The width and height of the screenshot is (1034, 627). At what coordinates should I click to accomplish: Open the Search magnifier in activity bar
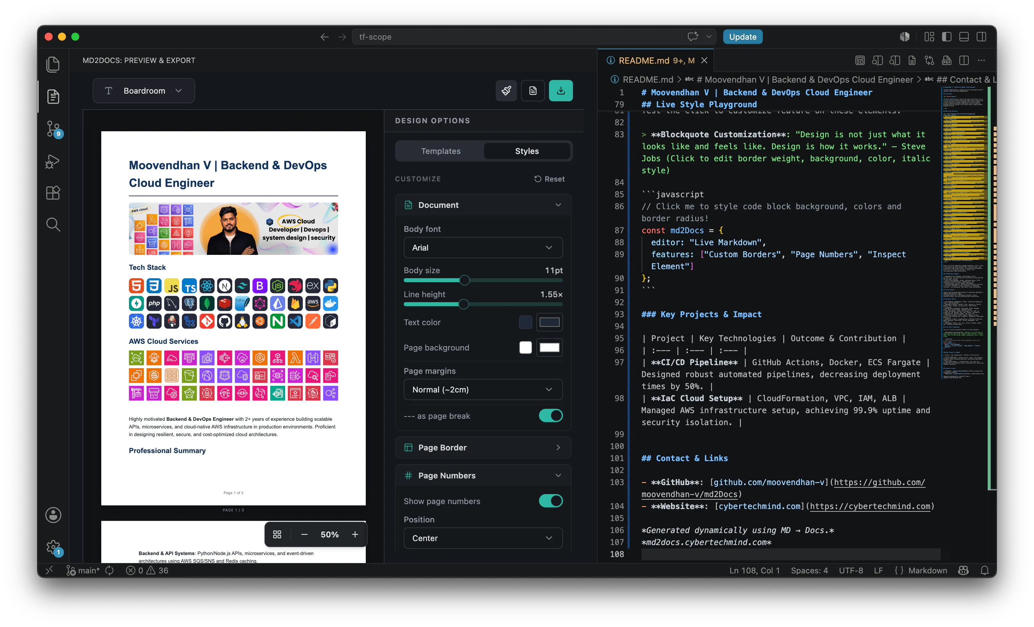[x=53, y=225]
